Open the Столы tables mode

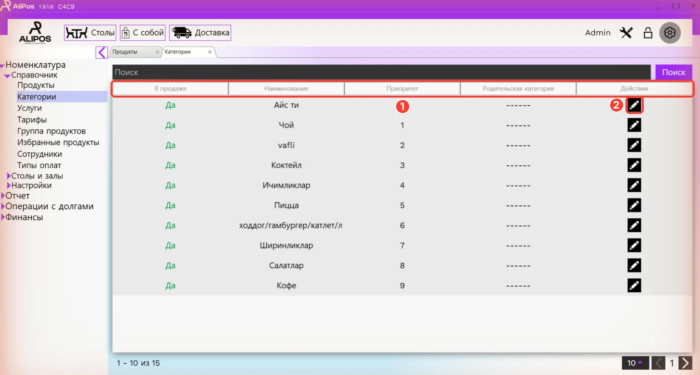(x=90, y=33)
